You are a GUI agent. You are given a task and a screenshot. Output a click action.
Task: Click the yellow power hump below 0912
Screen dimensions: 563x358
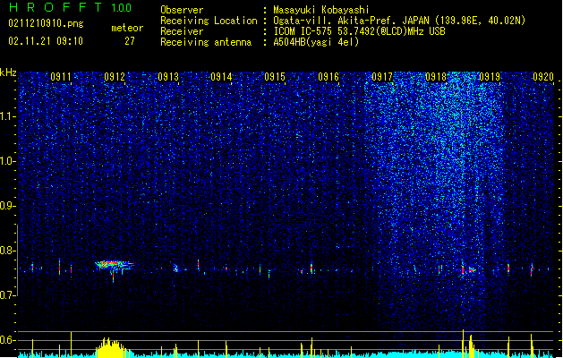pyautogui.click(x=111, y=347)
